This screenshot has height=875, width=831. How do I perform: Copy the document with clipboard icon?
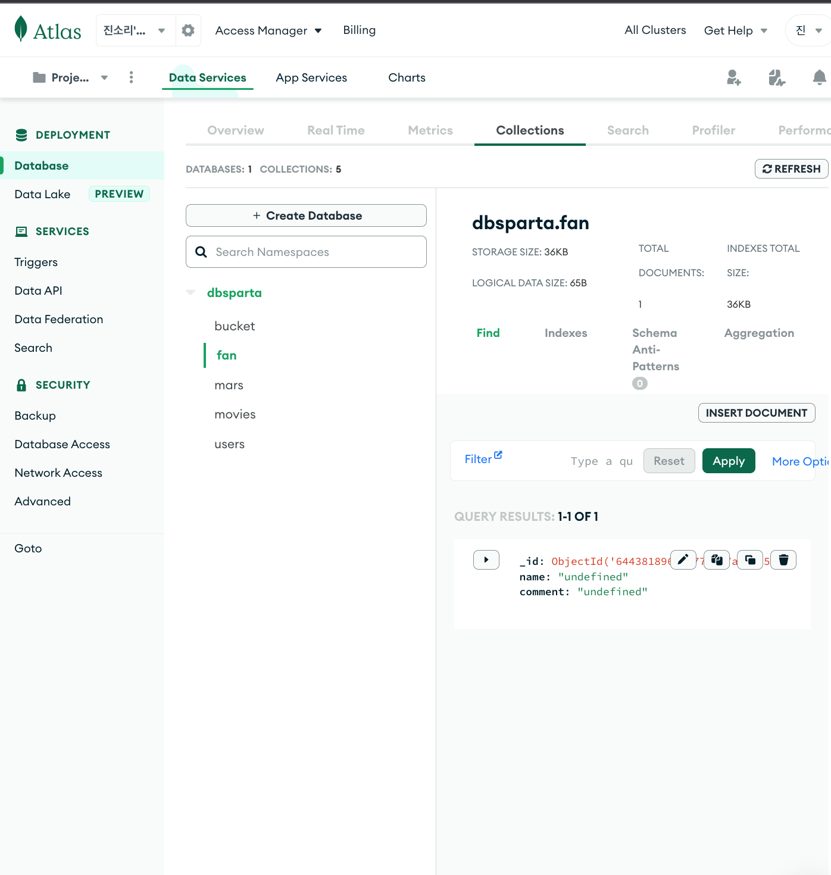(x=717, y=560)
